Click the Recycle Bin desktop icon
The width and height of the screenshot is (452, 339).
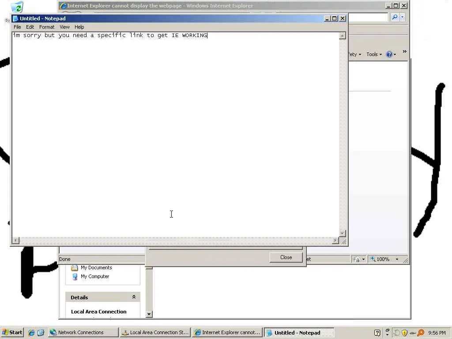click(x=17, y=7)
